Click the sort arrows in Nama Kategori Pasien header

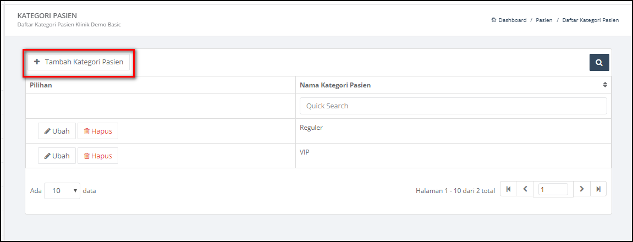[605, 85]
